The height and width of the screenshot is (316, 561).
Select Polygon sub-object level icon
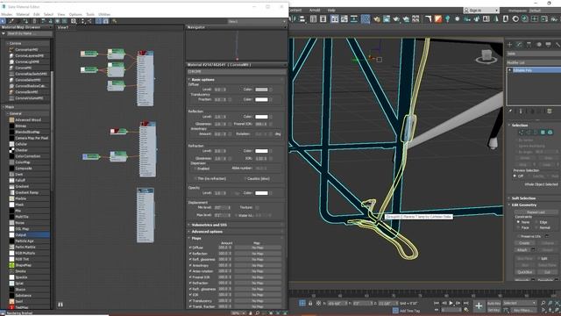(543, 133)
